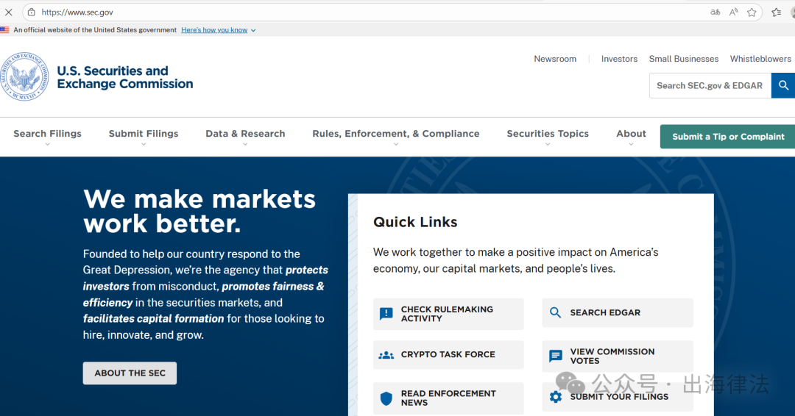Click the U.S. flag icon in banner
Screen dimensions: 795x416
coord(4,30)
